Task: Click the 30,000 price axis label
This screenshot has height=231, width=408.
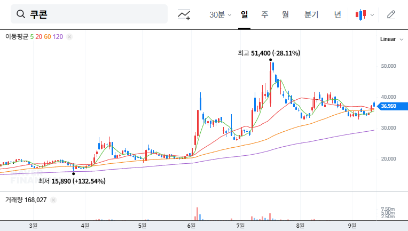Action: pyautogui.click(x=388, y=128)
